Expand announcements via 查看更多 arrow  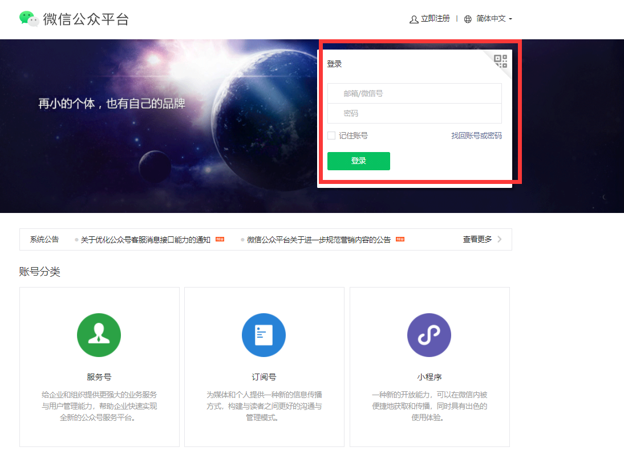[x=500, y=239]
